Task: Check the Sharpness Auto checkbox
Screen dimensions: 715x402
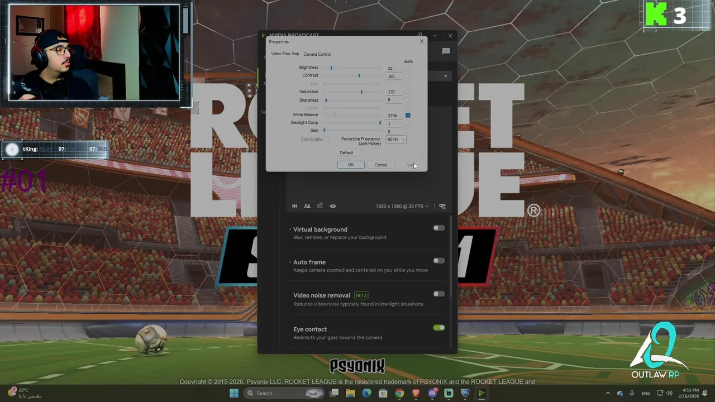Action: click(x=408, y=100)
